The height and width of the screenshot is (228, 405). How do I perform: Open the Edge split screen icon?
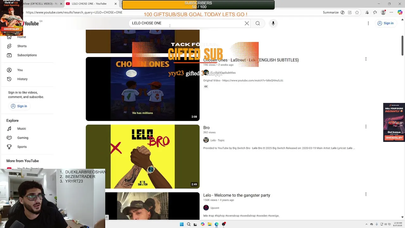pyautogui.click(x=350, y=12)
